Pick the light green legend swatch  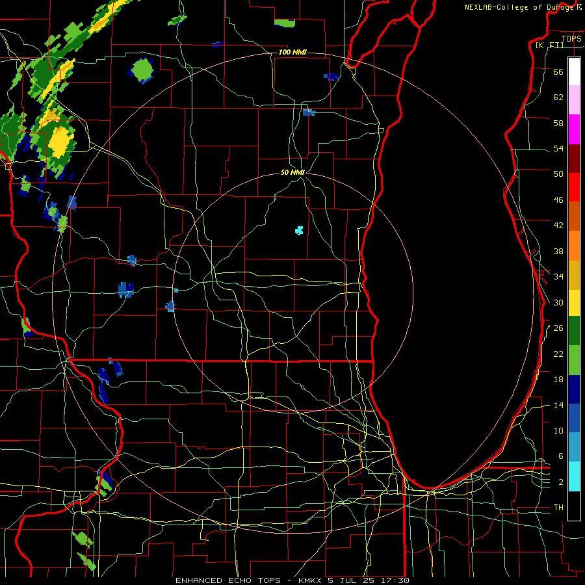point(574,360)
